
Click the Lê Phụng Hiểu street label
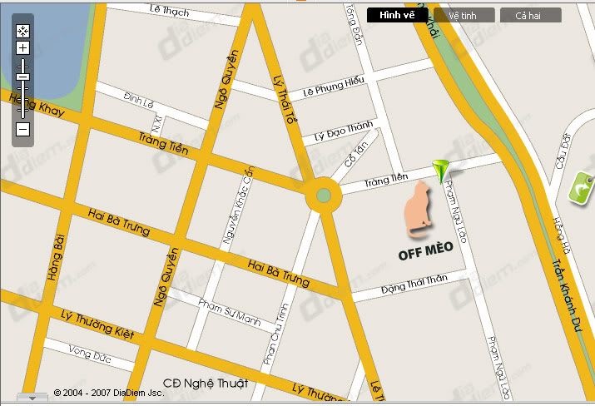[x=334, y=87]
